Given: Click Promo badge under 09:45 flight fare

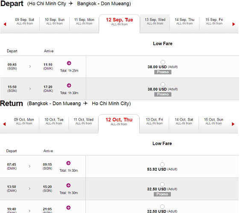Looking at the screenshot, I should (163, 72).
